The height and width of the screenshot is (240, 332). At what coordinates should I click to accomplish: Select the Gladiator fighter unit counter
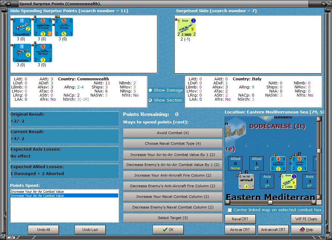(22, 53)
